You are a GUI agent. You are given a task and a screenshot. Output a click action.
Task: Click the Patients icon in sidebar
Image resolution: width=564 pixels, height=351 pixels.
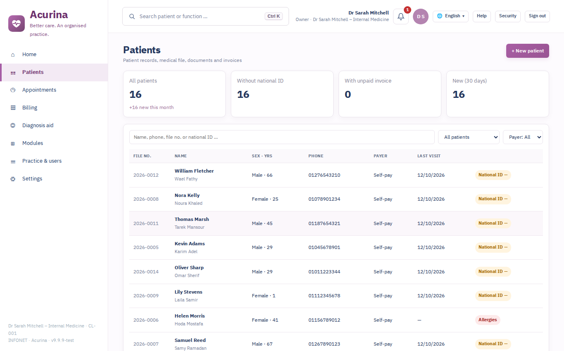pos(13,72)
